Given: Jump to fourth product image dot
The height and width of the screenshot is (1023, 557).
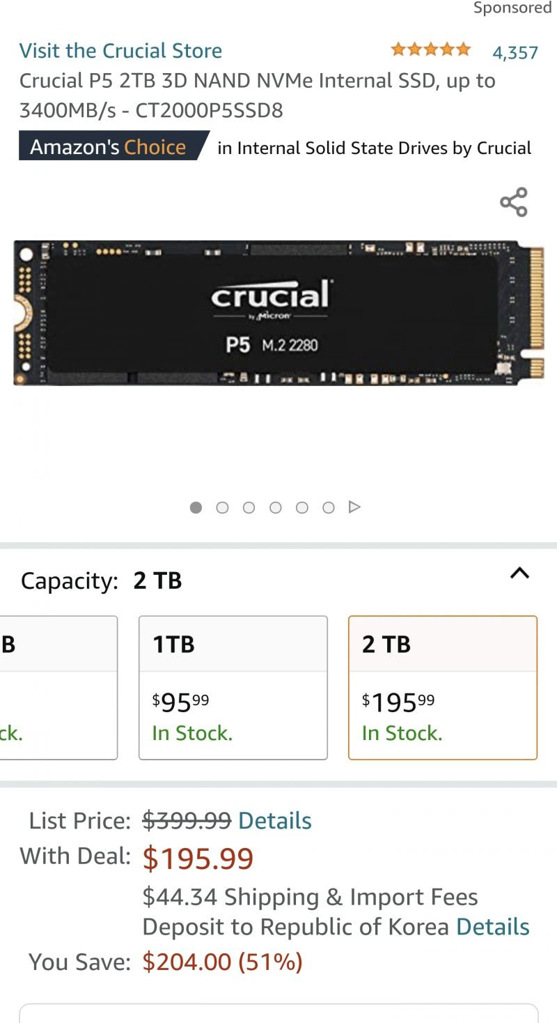Looking at the screenshot, I should tap(275, 507).
